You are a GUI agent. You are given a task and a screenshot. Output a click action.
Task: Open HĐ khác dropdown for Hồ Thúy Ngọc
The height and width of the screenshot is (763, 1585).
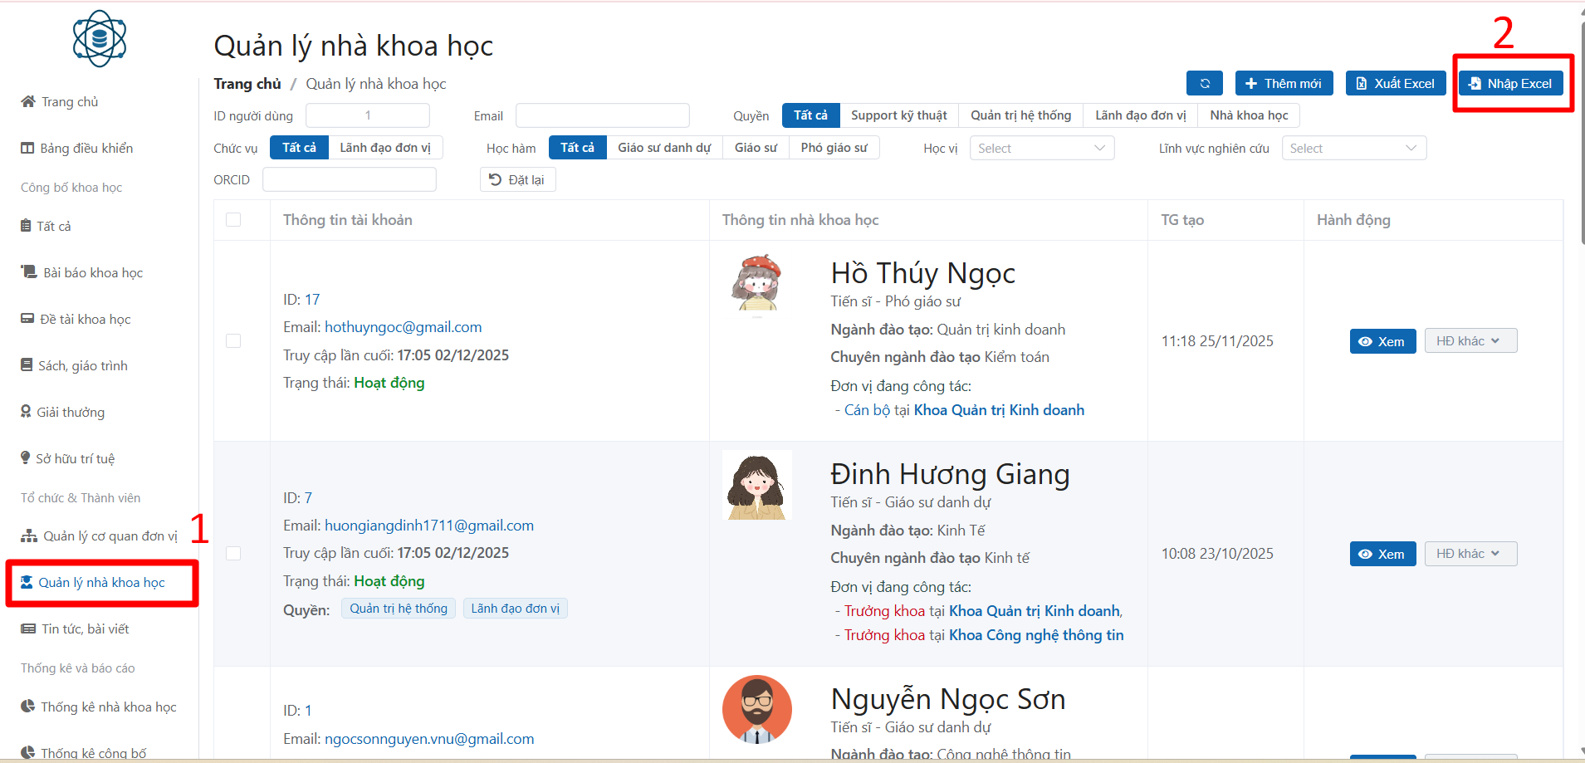[1470, 341]
